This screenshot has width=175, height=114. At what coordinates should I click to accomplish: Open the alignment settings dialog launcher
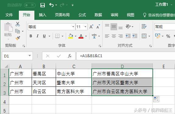pyautogui.click(x=151, y=46)
